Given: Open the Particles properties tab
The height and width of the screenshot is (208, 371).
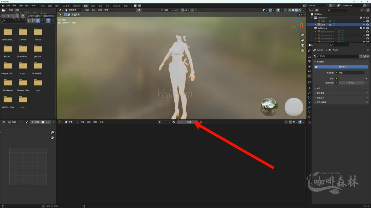Looking at the screenshot, I should pyautogui.click(x=309, y=97).
